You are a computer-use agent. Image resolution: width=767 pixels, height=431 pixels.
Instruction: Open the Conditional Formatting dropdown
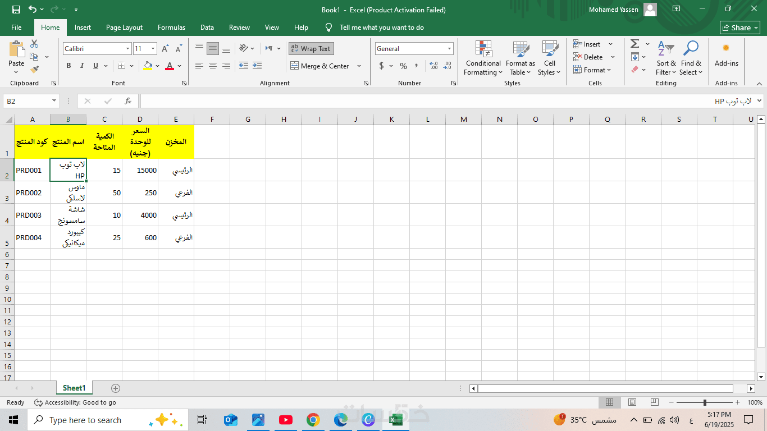click(483, 58)
